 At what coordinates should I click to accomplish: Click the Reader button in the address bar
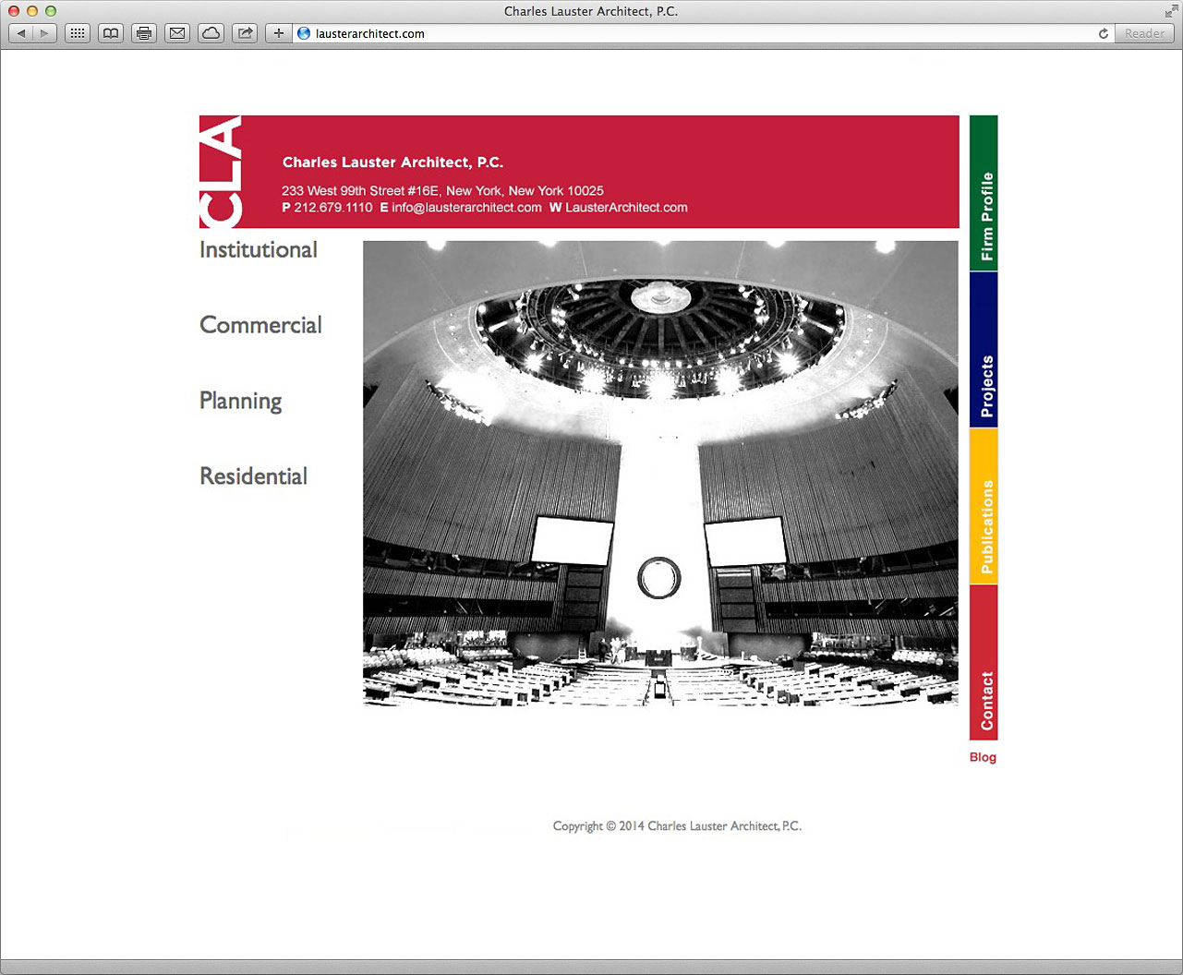tap(1144, 33)
